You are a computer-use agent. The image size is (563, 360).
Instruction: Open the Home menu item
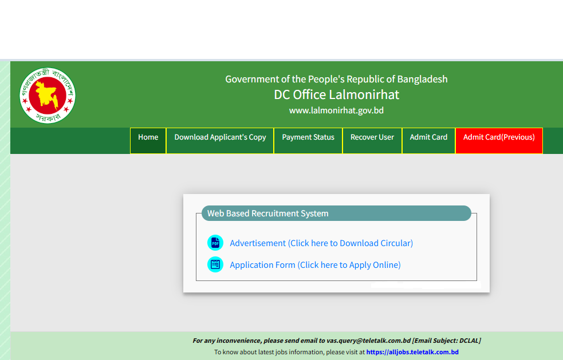pos(148,137)
